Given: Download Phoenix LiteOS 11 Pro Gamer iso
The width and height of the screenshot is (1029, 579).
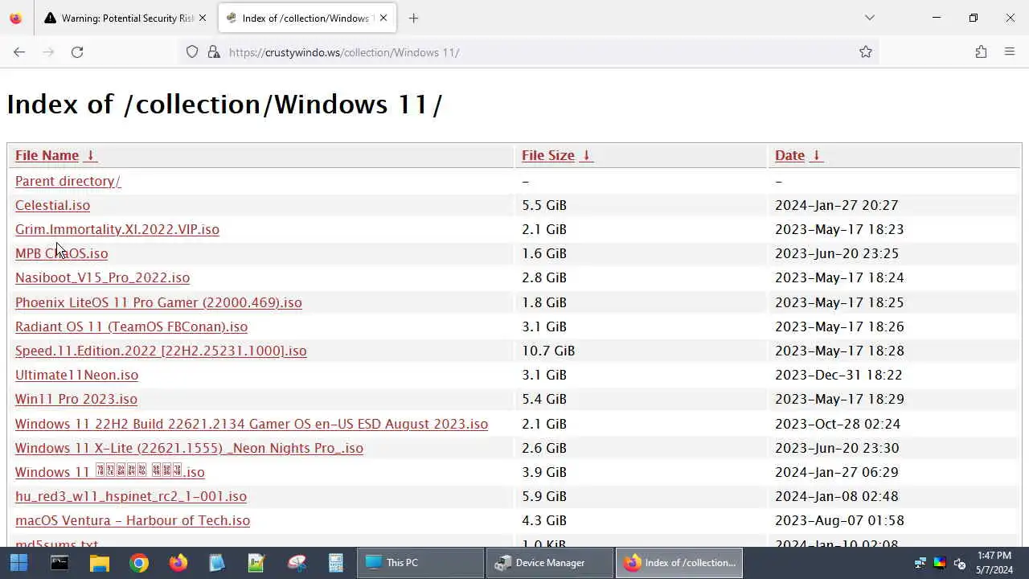Looking at the screenshot, I should point(158,302).
